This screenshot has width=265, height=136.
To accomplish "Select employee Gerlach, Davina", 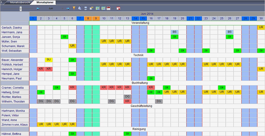I will [15, 28].
